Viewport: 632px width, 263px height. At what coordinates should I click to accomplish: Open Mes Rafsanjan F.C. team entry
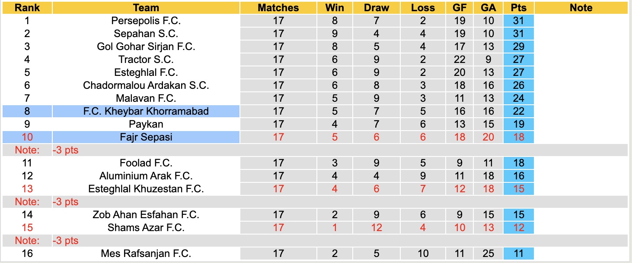tap(146, 254)
